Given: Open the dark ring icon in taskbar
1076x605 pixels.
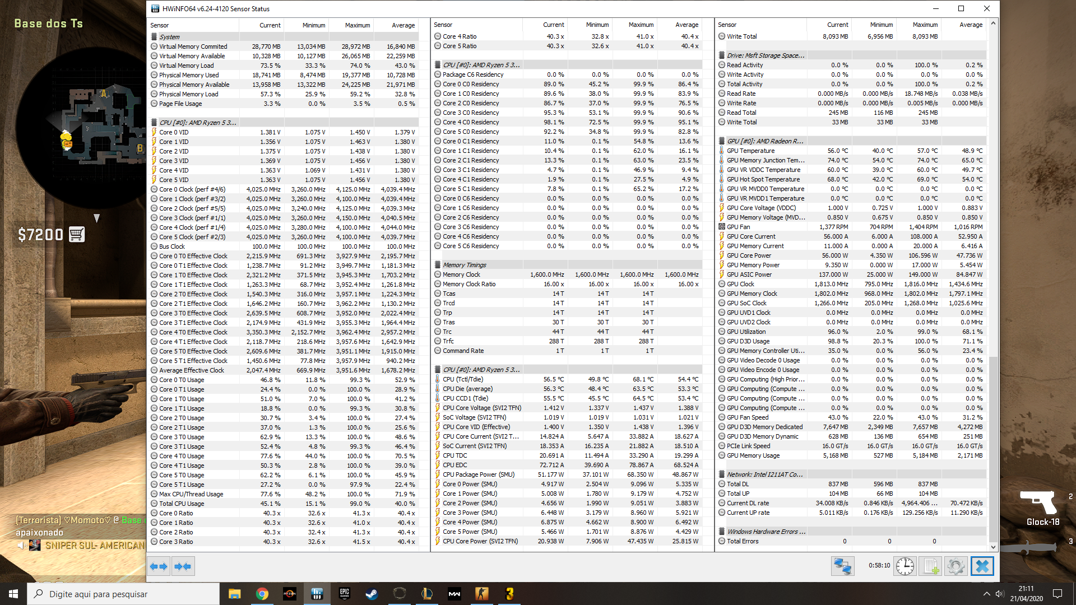Looking at the screenshot, I should pyautogui.click(x=399, y=594).
